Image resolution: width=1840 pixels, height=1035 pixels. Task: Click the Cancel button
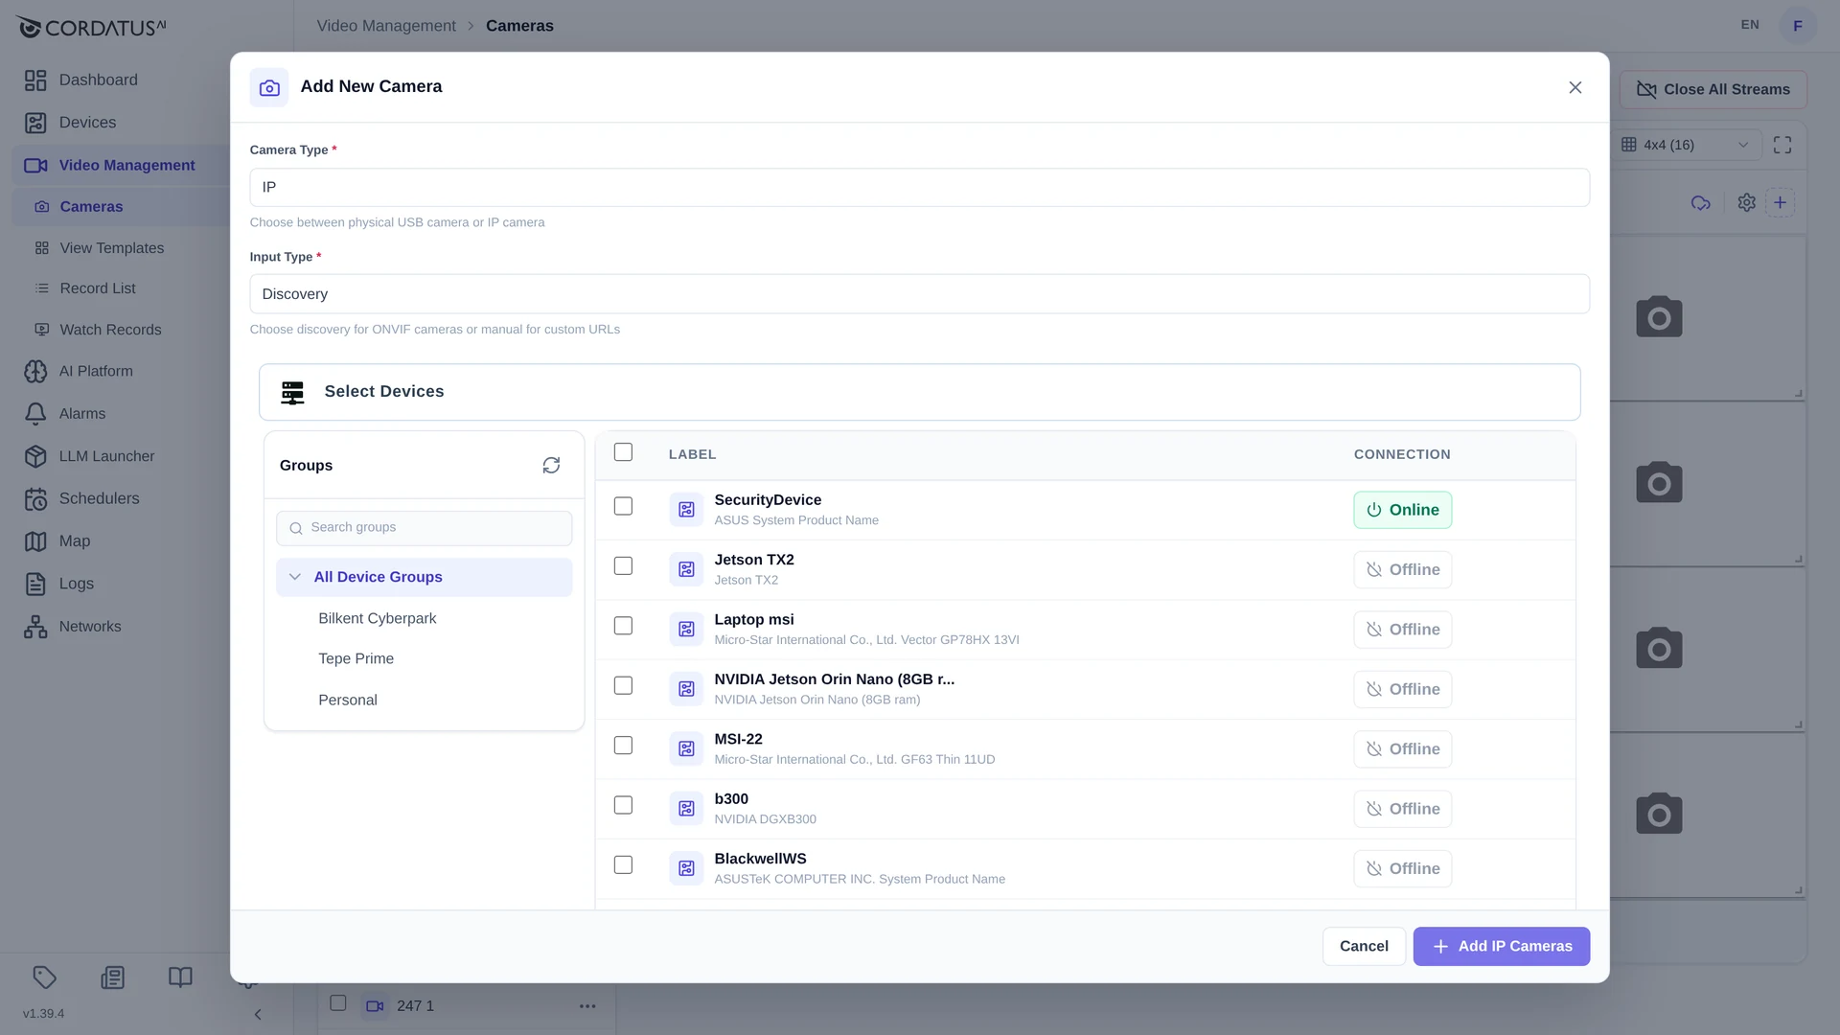[1364, 946]
